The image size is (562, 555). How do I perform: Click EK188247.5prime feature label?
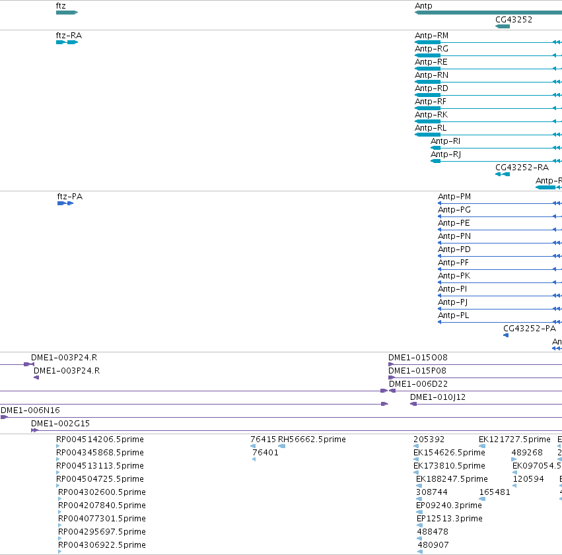[452, 479]
